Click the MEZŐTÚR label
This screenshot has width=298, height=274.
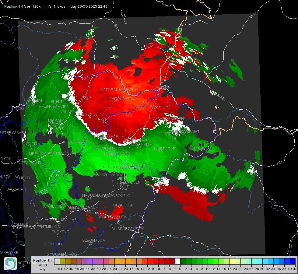coord(52,244)
